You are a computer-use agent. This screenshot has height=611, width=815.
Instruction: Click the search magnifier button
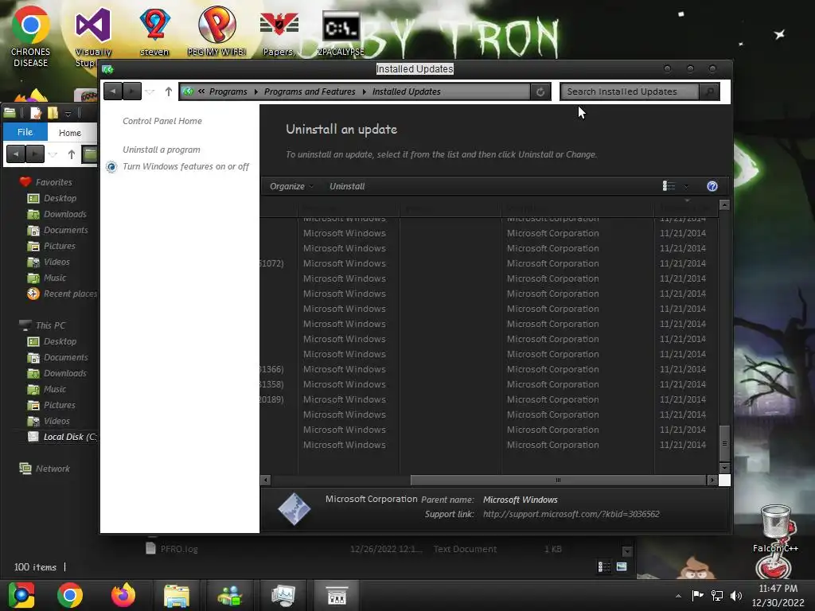pyautogui.click(x=709, y=91)
